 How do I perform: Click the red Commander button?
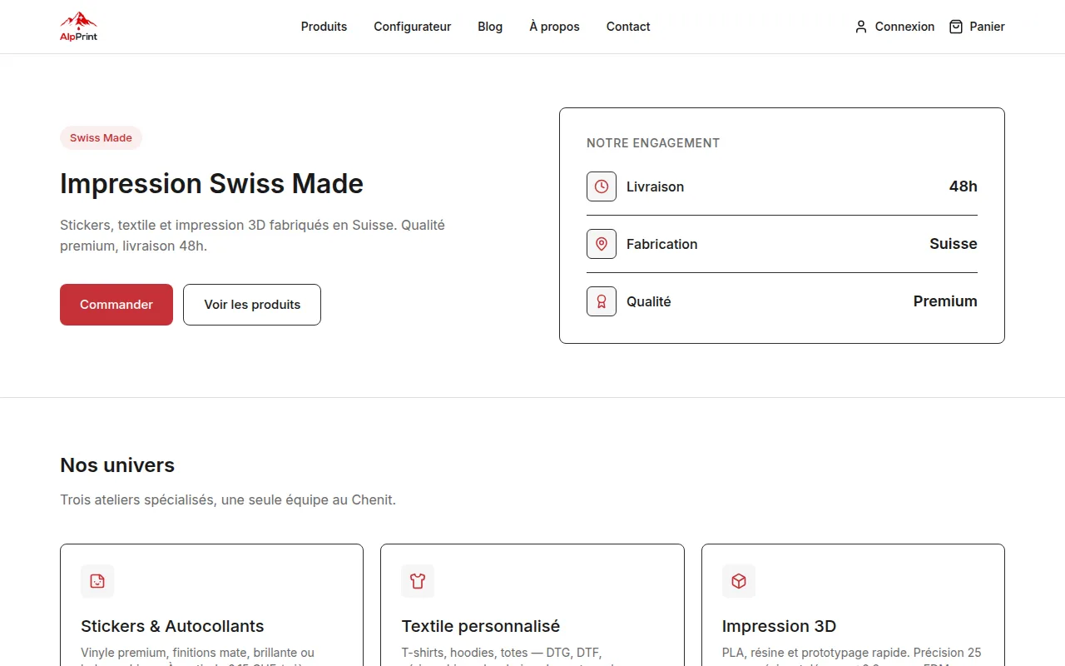tap(116, 305)
